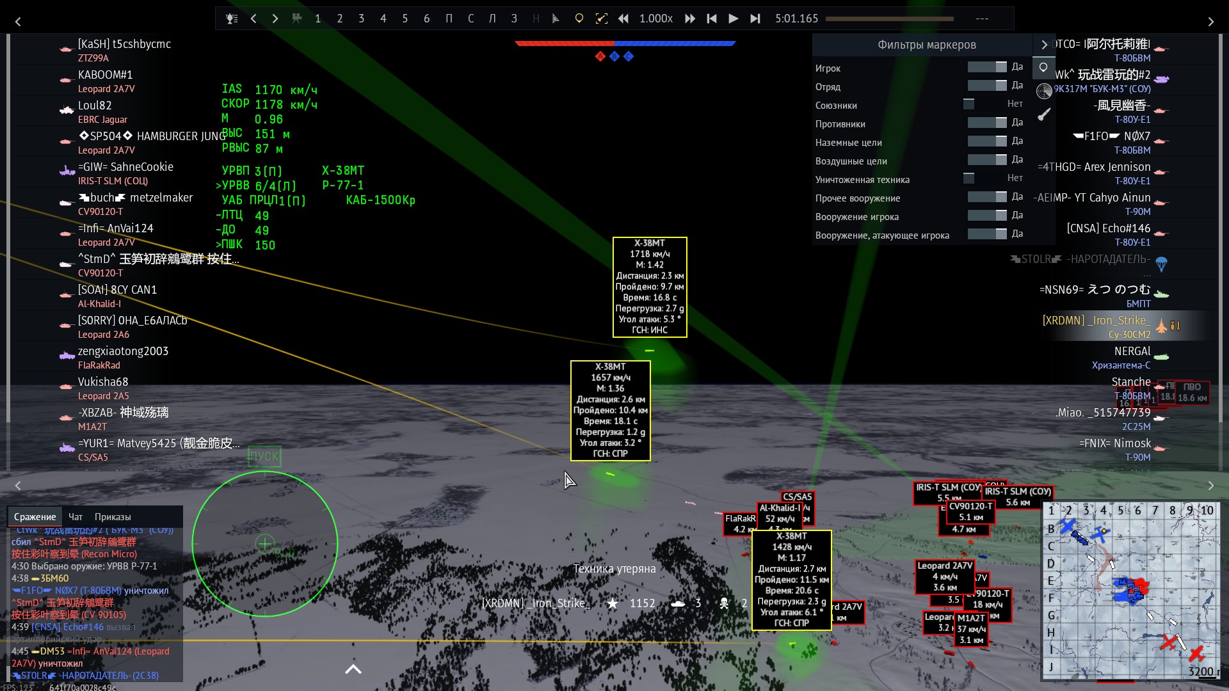Click the rewind speed double-arrow button
Screen dimensions: 1229x691
(x=623, y=19)
